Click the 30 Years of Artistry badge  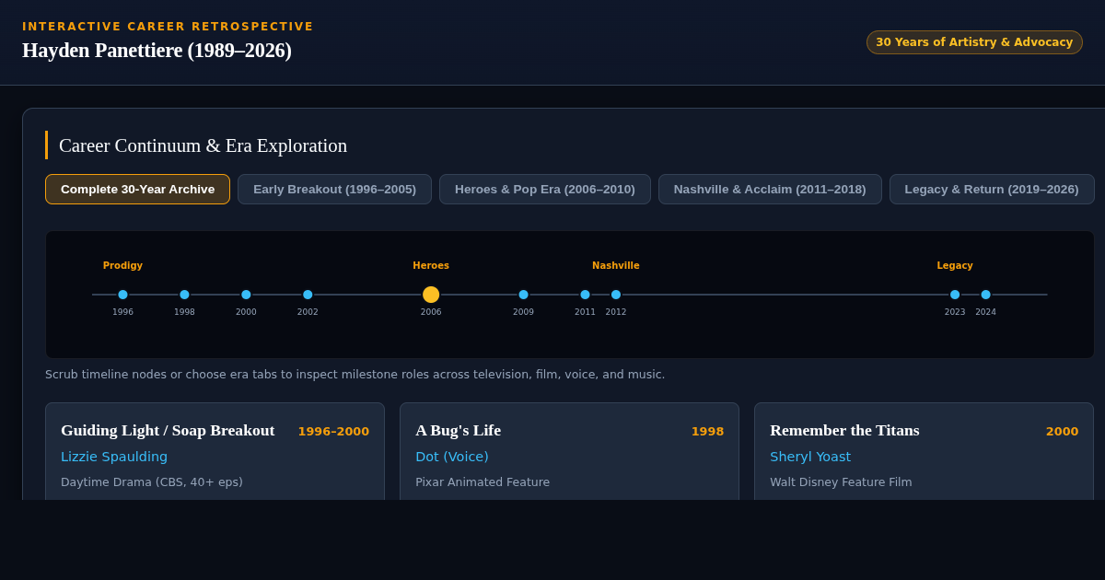click(x=974, y=42)
